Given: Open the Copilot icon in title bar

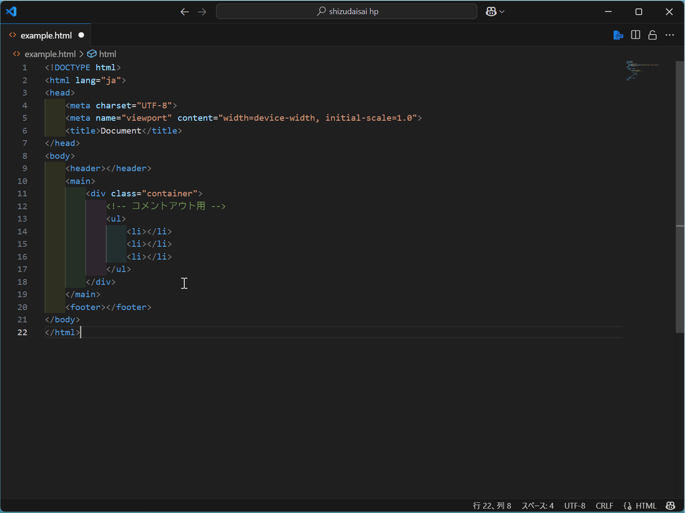Looking at the screenshot, I should pos(491,12).
